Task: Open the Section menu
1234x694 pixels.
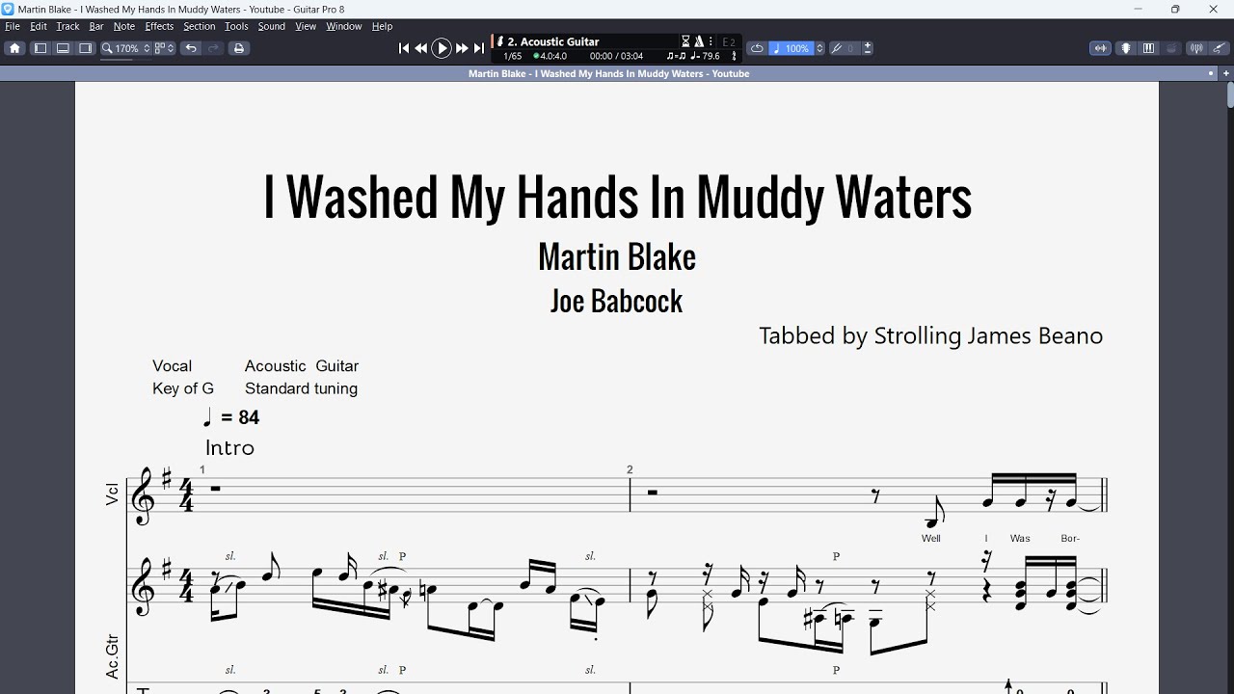Action: 200,26
